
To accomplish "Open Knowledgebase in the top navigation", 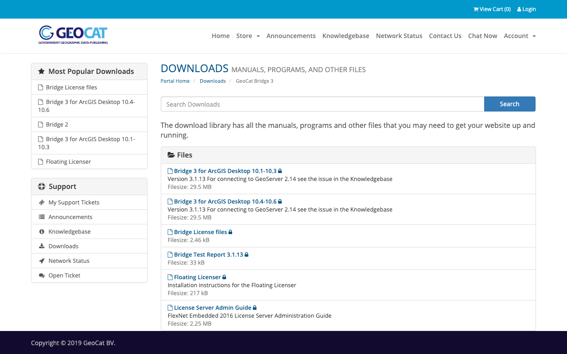I will click(x=346, y=36).
